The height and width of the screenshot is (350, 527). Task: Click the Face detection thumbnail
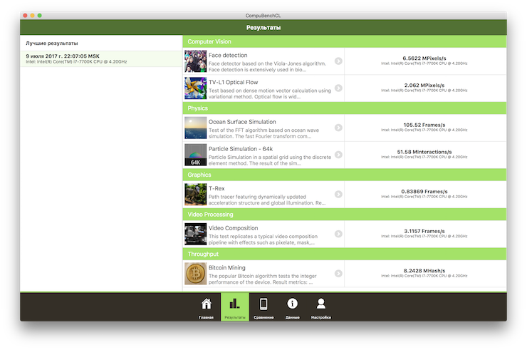coord(196,61)
